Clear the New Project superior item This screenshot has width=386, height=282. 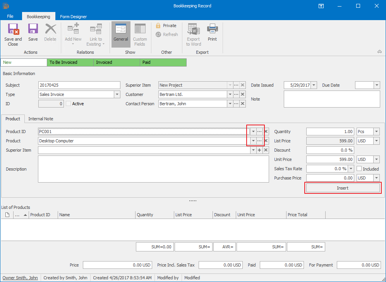point(242,85)
